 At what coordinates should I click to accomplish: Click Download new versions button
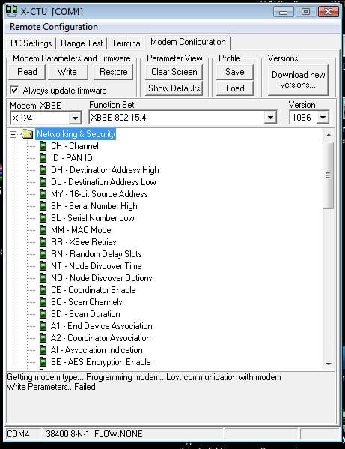click(x=298, y=80)
